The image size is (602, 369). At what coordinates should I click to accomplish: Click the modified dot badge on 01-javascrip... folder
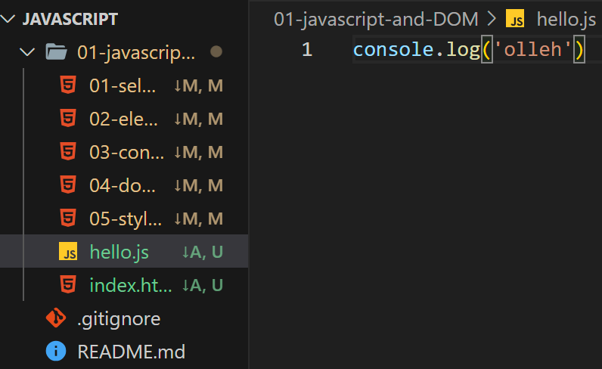[x=216, y=51]
